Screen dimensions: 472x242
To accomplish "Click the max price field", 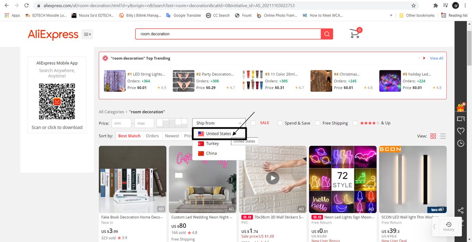I will 144,123.
